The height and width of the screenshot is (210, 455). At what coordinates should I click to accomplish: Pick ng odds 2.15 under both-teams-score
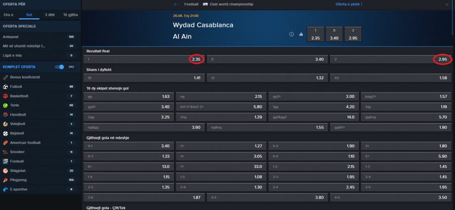tap(221, 96)
